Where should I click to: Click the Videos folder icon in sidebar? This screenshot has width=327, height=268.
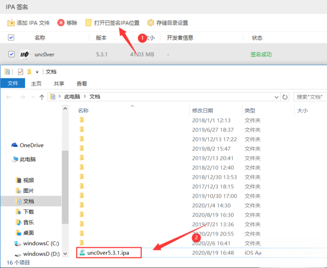point(19,180)
